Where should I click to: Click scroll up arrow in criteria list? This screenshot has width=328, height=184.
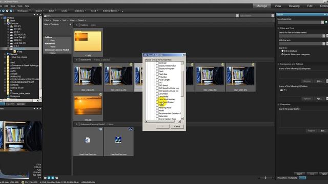[182, 63]
